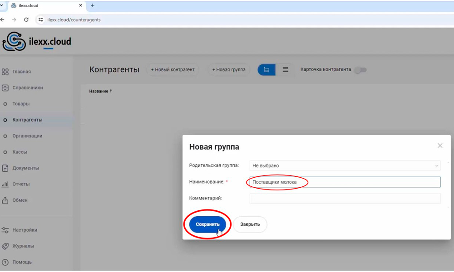Screen dimensions: 454x272
Task: Open Организации in the sidebar menu
Action: point(27,136)
